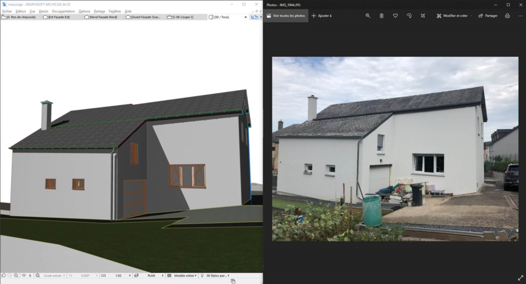This screenshot has width=526, height=284.
Task: Click the zoom magnifier icon in Photos
Action: click(368, 16)
